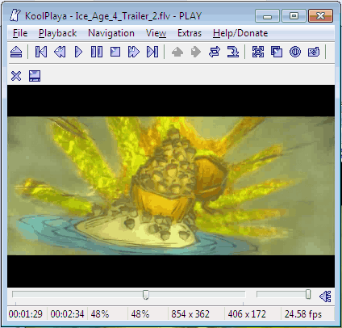The width and height of the screenshot is (342, 328).
Task: Click the grayed right arrow icon
Action: 196,52
